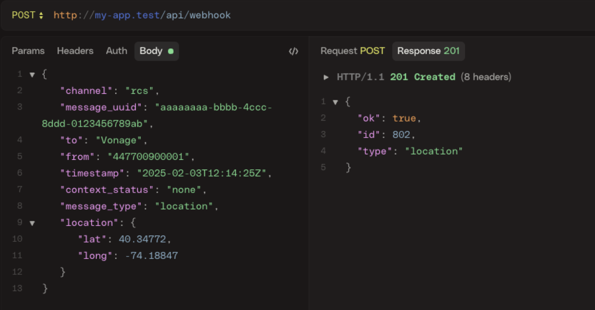Open the Headers tab
Image resolution: width=595 pixels, height=310 pixels.
point(75,51)
